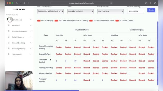This screenshot has height=91, width=163.
Task: Click the 26/01/2024 (Fri) column header
Action: tap(82, 30)
